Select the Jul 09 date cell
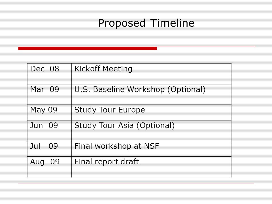The height and width of the screenshot is (204, 272). tap(49, 149)
